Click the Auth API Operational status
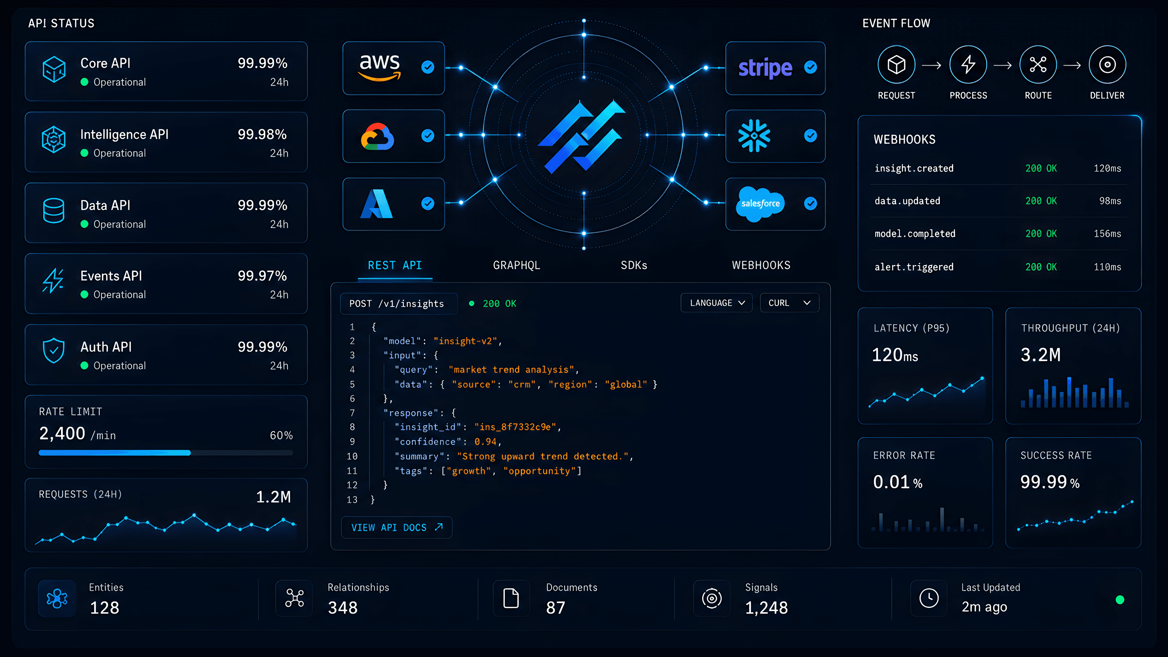The width and height of the screenshot is (1168, 657). [113, 366]
